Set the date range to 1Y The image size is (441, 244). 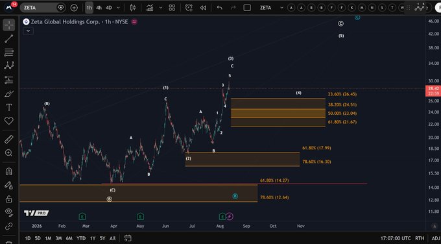(93, 238)
